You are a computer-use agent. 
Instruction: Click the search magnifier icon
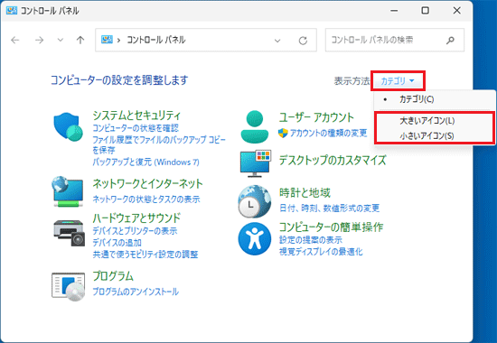tap(450, 40)
